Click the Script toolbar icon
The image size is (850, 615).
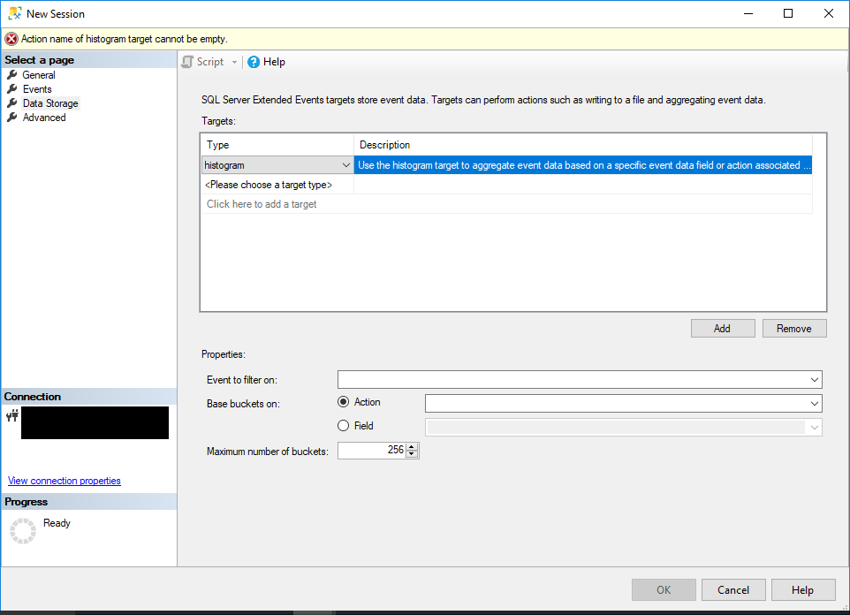tap(187, 62)
